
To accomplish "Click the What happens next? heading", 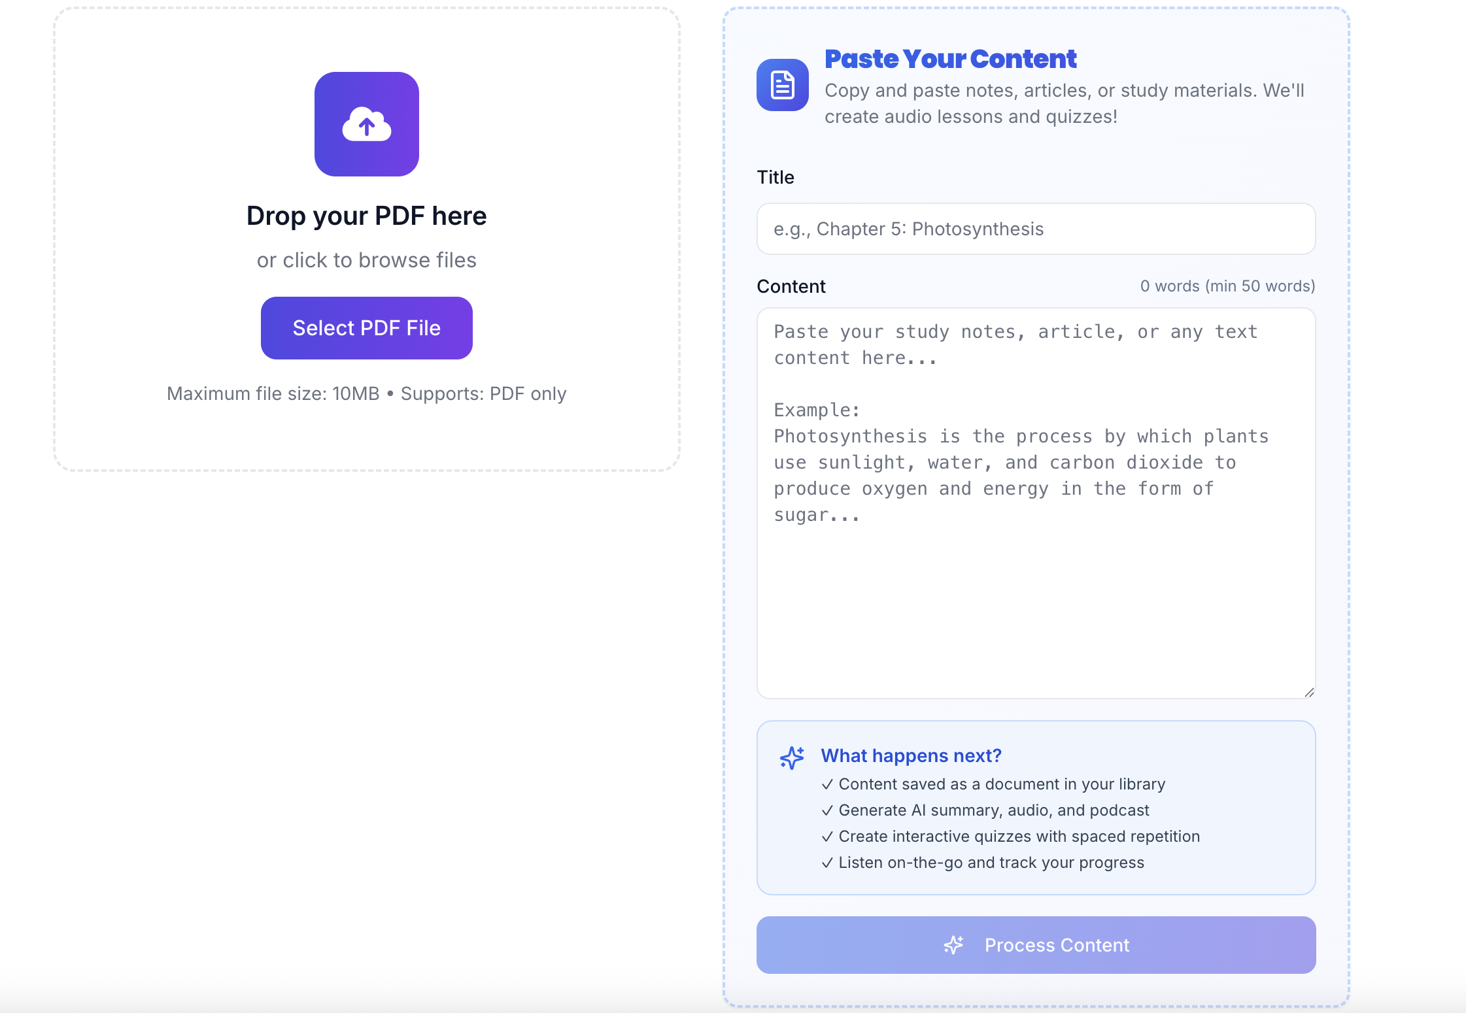I will (x=911, y=756).
